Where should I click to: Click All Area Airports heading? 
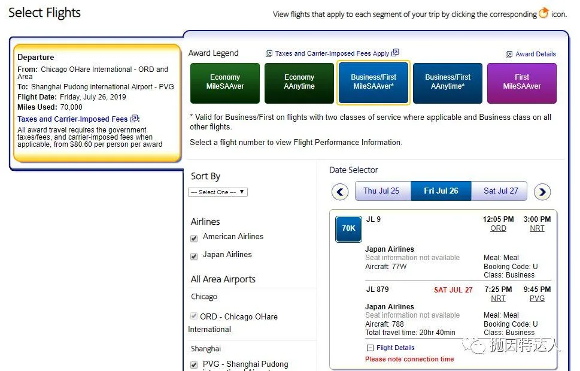pyautogui.click(x=223, y=279)
